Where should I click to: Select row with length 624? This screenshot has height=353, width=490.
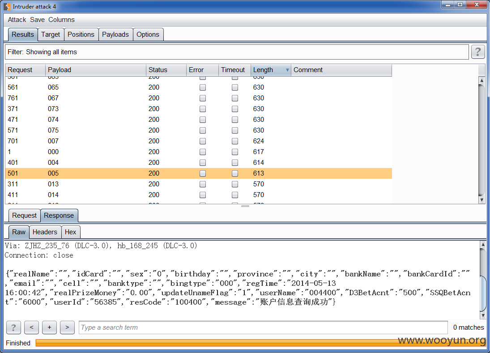pyautogui.click(x=198, y=141)
